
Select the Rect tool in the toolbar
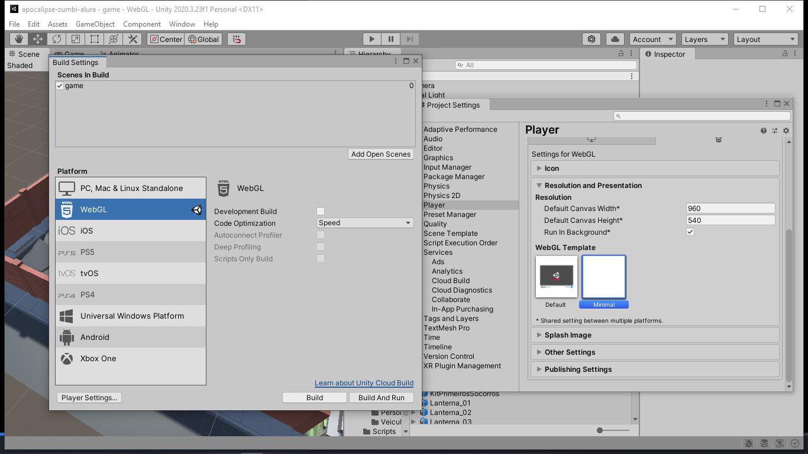95,39
